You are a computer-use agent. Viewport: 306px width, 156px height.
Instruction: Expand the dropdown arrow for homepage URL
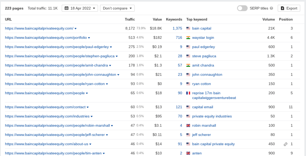point(76,28)
